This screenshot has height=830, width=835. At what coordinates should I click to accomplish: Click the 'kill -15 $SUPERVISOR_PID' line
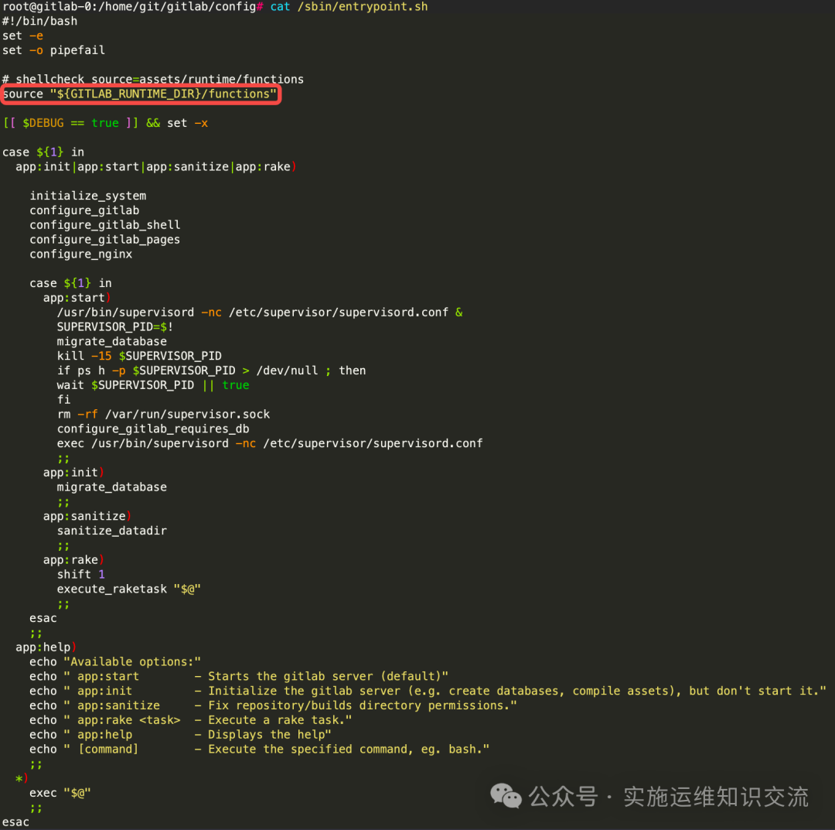(x=139, y=356)
